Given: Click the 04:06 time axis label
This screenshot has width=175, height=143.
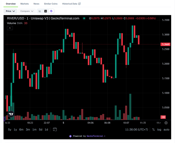Looking at the screenshot, I should (x=90, y=123).
